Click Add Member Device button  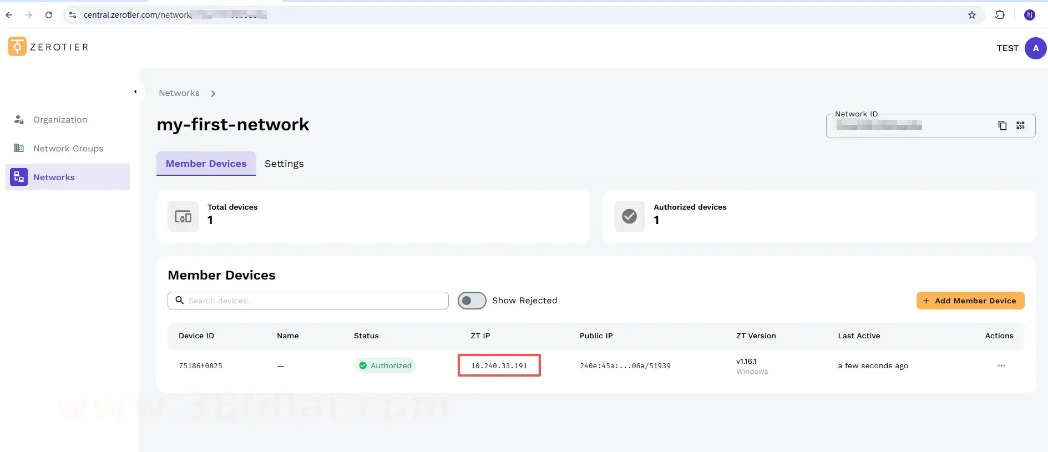click(x=970, y=301)
